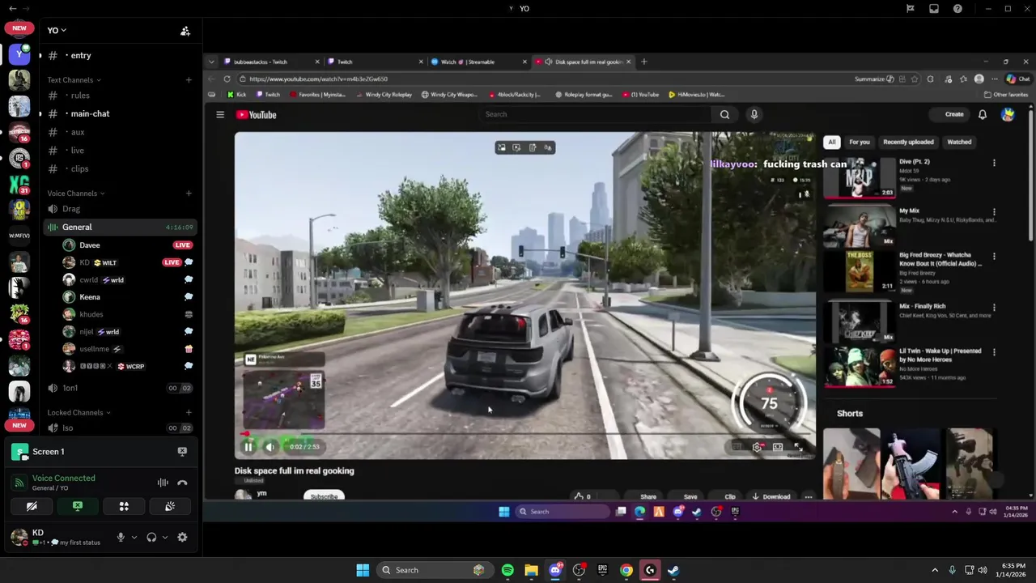Screen dimensions: 1036x583
Task: Click the YouTube logo in the stream
Action: pos(257,115)
